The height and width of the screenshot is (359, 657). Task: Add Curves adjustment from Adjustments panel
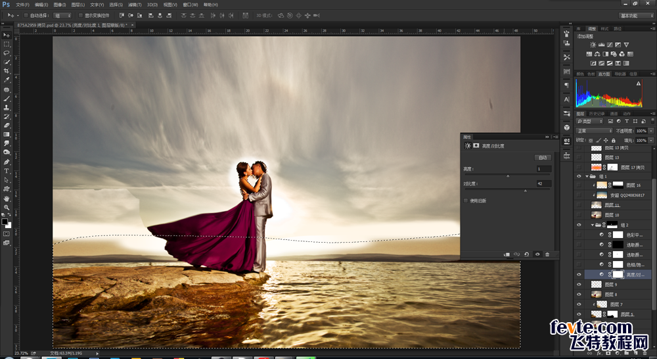click(x=610, y=45)
